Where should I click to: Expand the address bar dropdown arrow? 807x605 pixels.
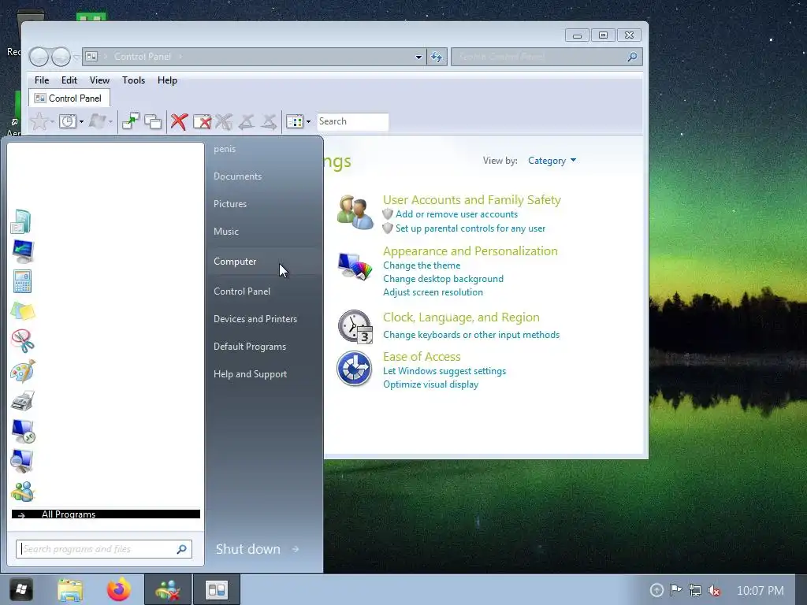click(418, 57)
